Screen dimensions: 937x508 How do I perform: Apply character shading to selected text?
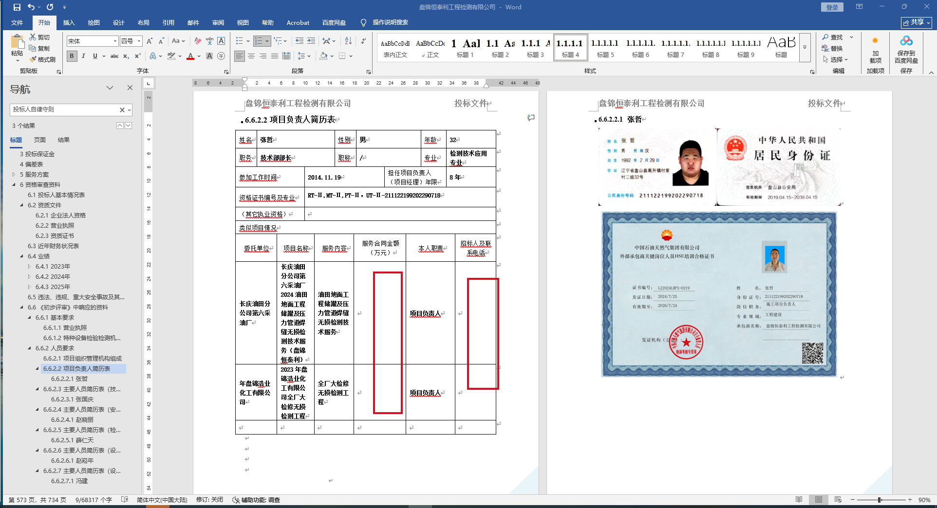click(x=209, y=56)
